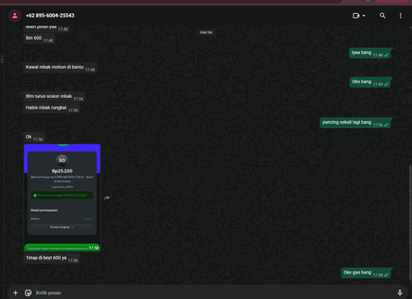The image size is (412, 299).
Task: Select sent message "Oke bang"
Action: (371, 82)
